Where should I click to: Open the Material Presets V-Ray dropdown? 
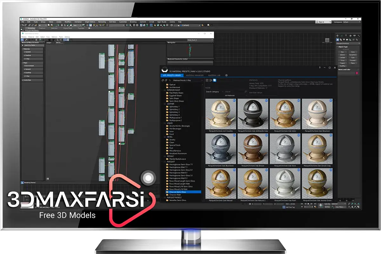(x=188, y=80)
